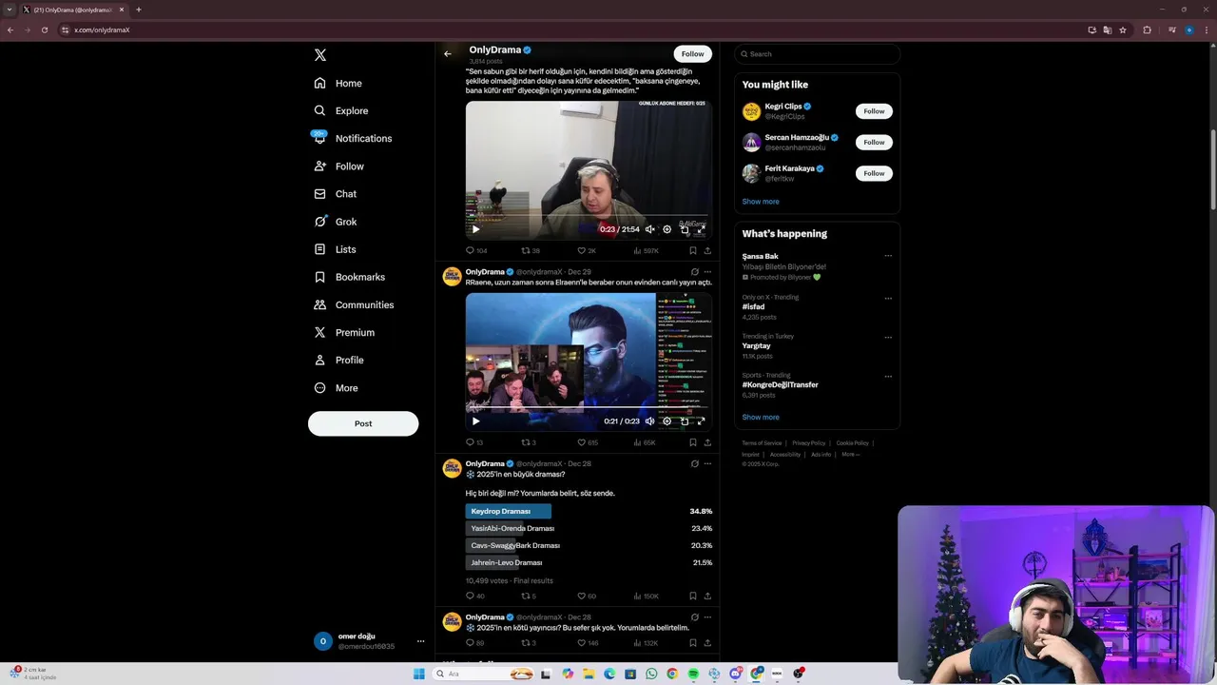The height and width of the screenshot is (685, 1217).
Task: Click Grok explain icon on Dec 29 post
Action: (694, 272)
